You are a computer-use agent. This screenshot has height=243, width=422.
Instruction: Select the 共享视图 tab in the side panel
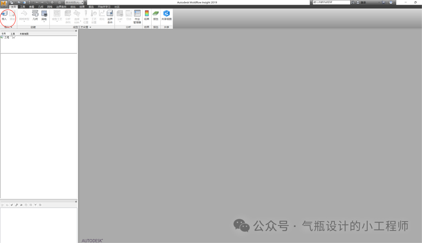[x=24, y=34]
